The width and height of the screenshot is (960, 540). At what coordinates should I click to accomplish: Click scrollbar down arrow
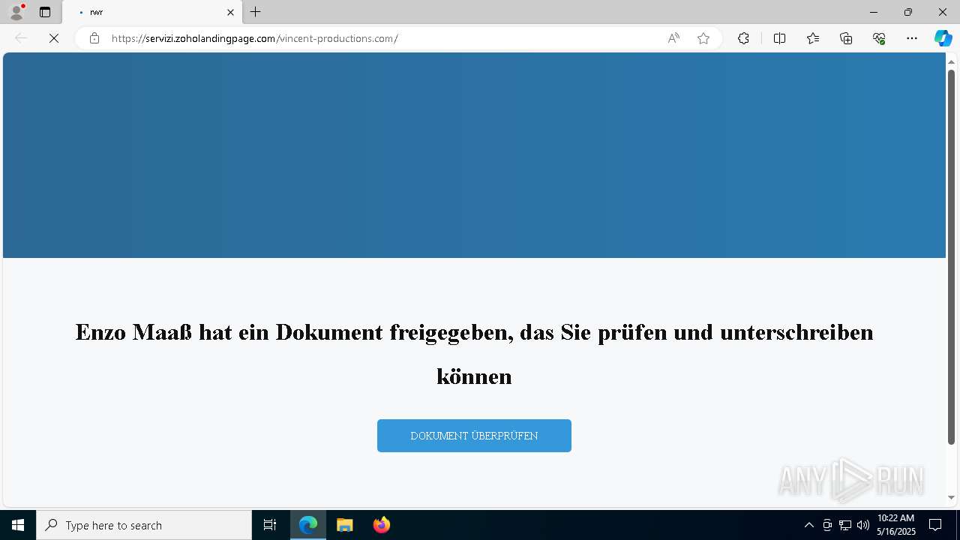tap(951, 497)
